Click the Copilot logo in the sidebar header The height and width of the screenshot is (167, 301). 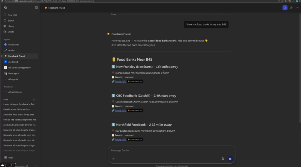[6, 7]
